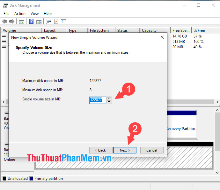Click the 20 MB free space cell
The width and height of the screenshot is (220, 190).
[x=178, y=47]
